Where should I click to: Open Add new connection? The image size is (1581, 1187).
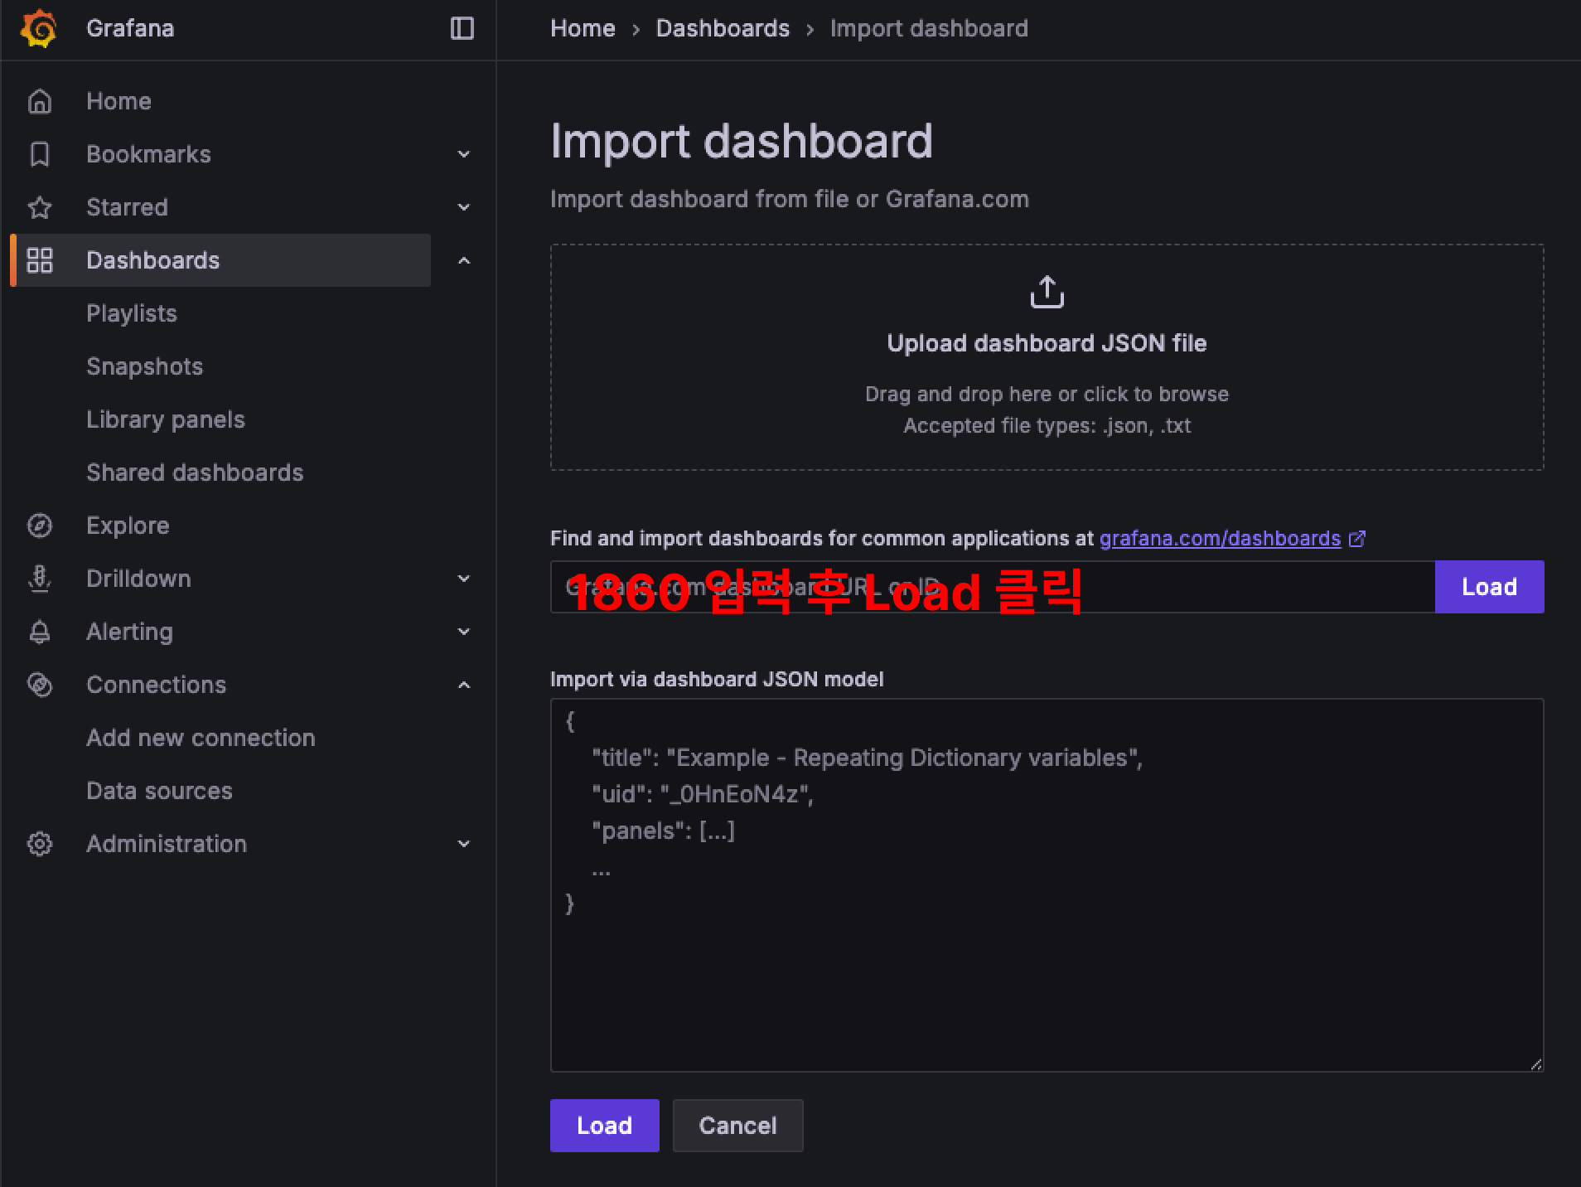[x=201, y=738]
